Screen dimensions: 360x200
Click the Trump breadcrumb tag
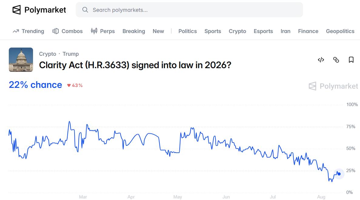tap(71, 54)
